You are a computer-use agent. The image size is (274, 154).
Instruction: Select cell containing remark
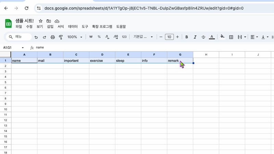click(180, 61)
